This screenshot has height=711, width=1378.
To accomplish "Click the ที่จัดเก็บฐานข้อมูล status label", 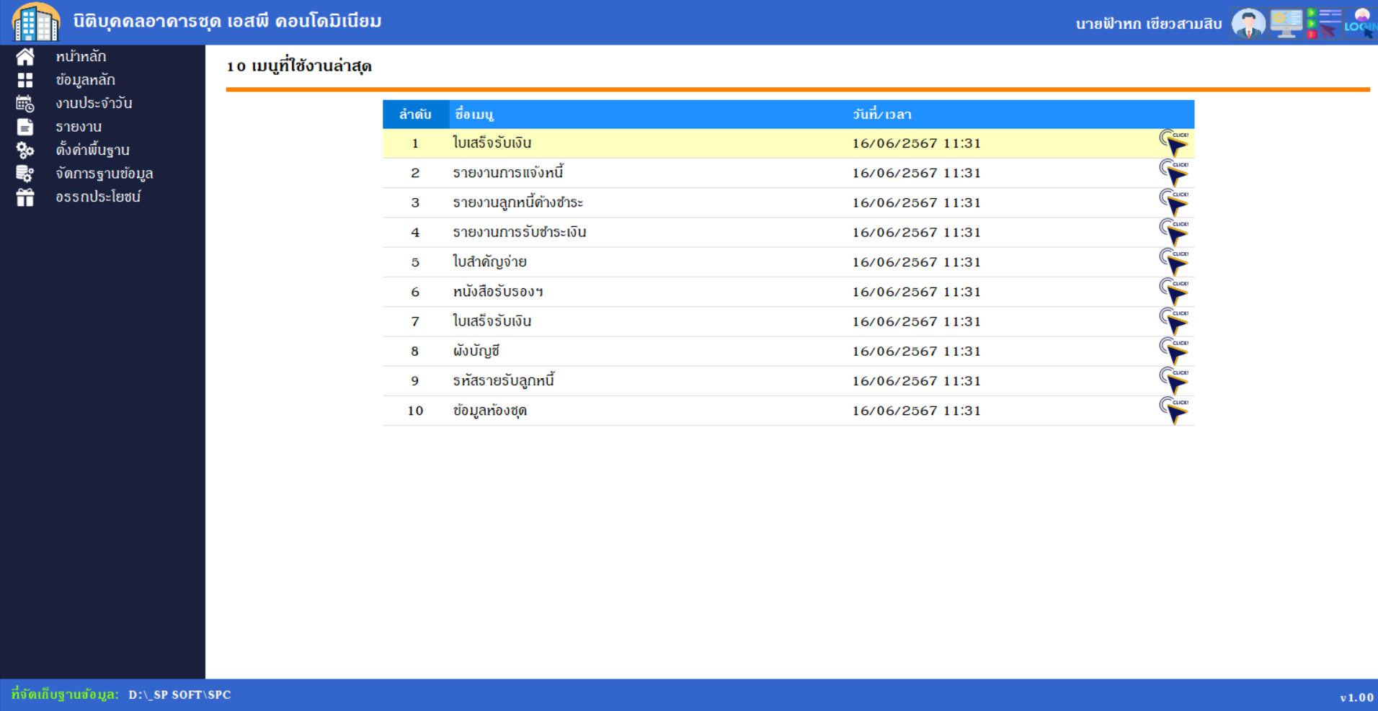I will (x=65, y=694).
